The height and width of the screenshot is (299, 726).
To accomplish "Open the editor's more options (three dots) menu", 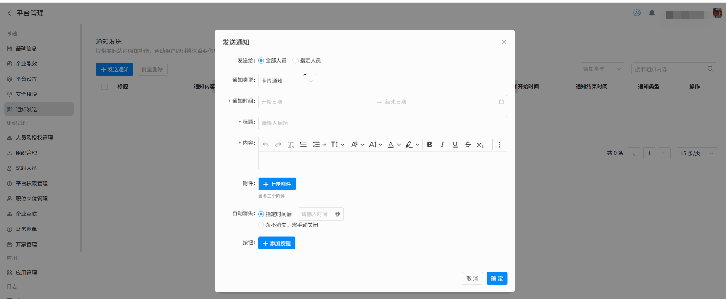I will [500, 145].
